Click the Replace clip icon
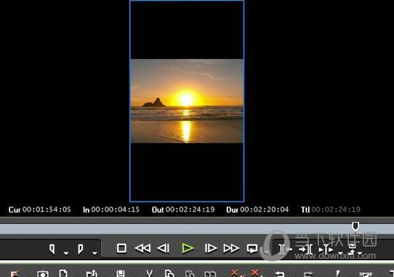 click(210, 274)
